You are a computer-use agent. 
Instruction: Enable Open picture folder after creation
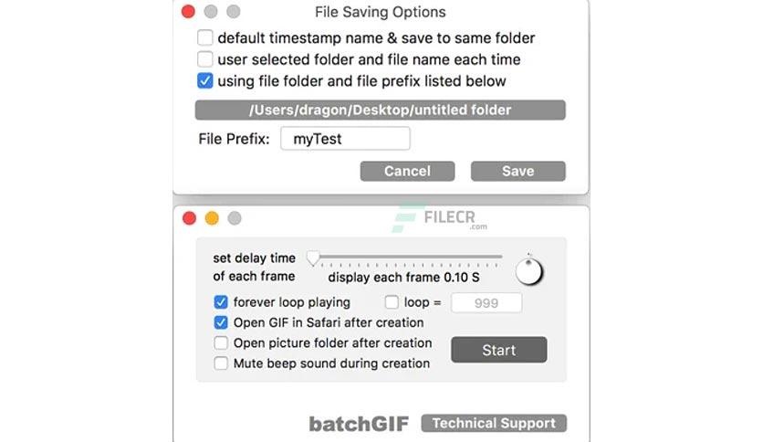click(x=221, y=342)
